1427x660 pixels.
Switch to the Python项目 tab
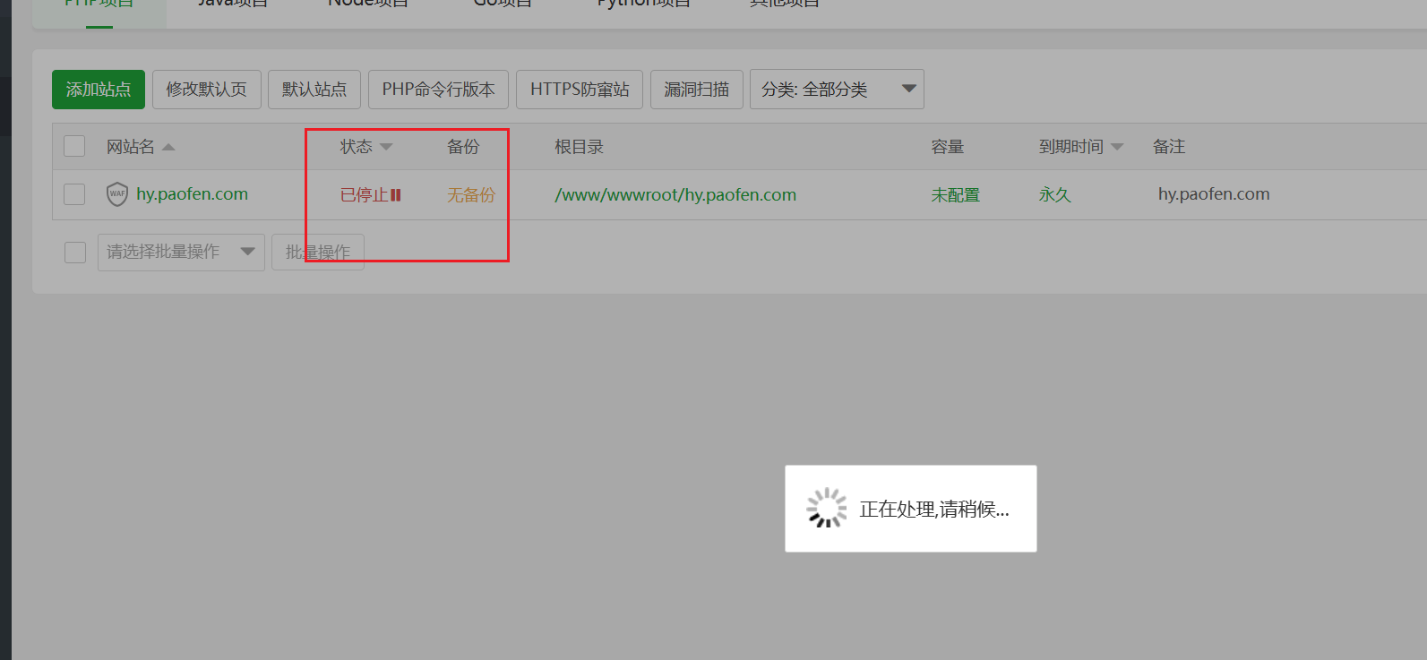pos(643,4)
